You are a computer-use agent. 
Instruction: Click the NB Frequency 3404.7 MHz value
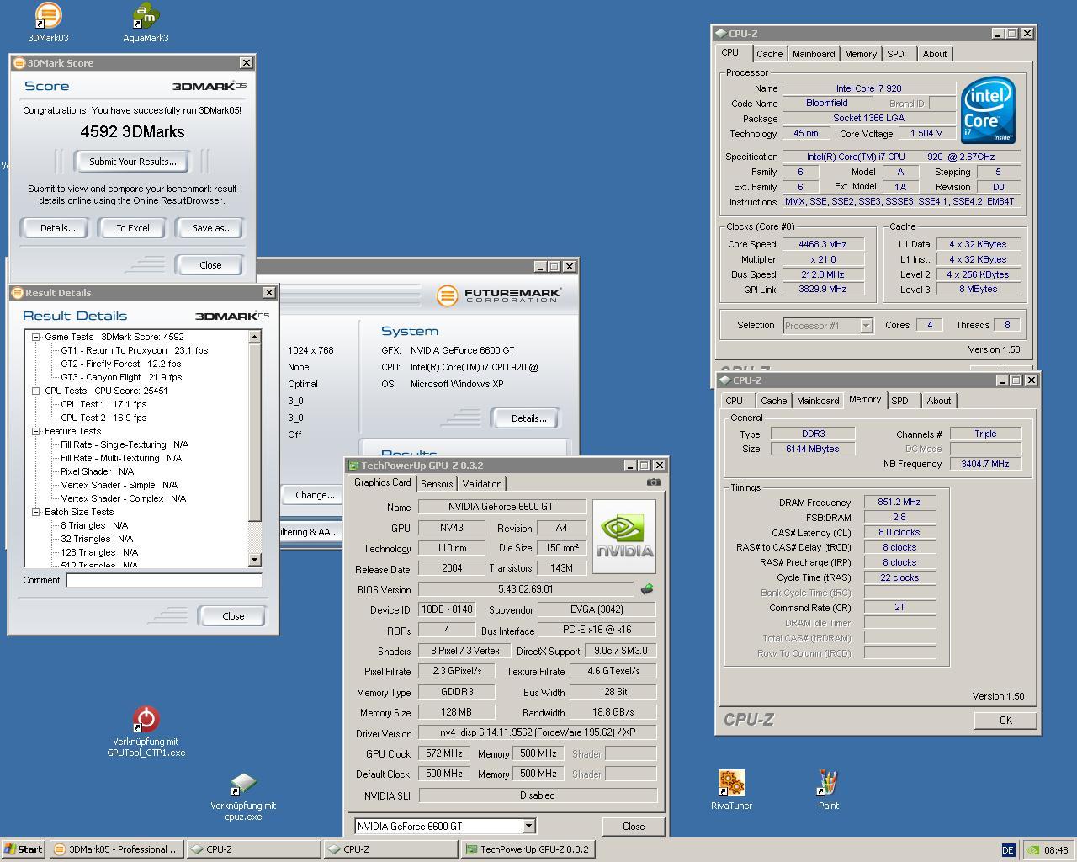[985, 464]
